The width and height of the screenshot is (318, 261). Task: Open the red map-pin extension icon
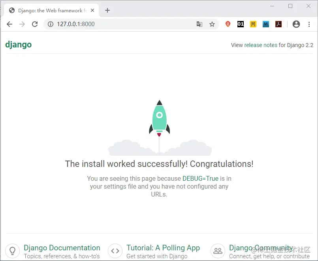(228, 24)
